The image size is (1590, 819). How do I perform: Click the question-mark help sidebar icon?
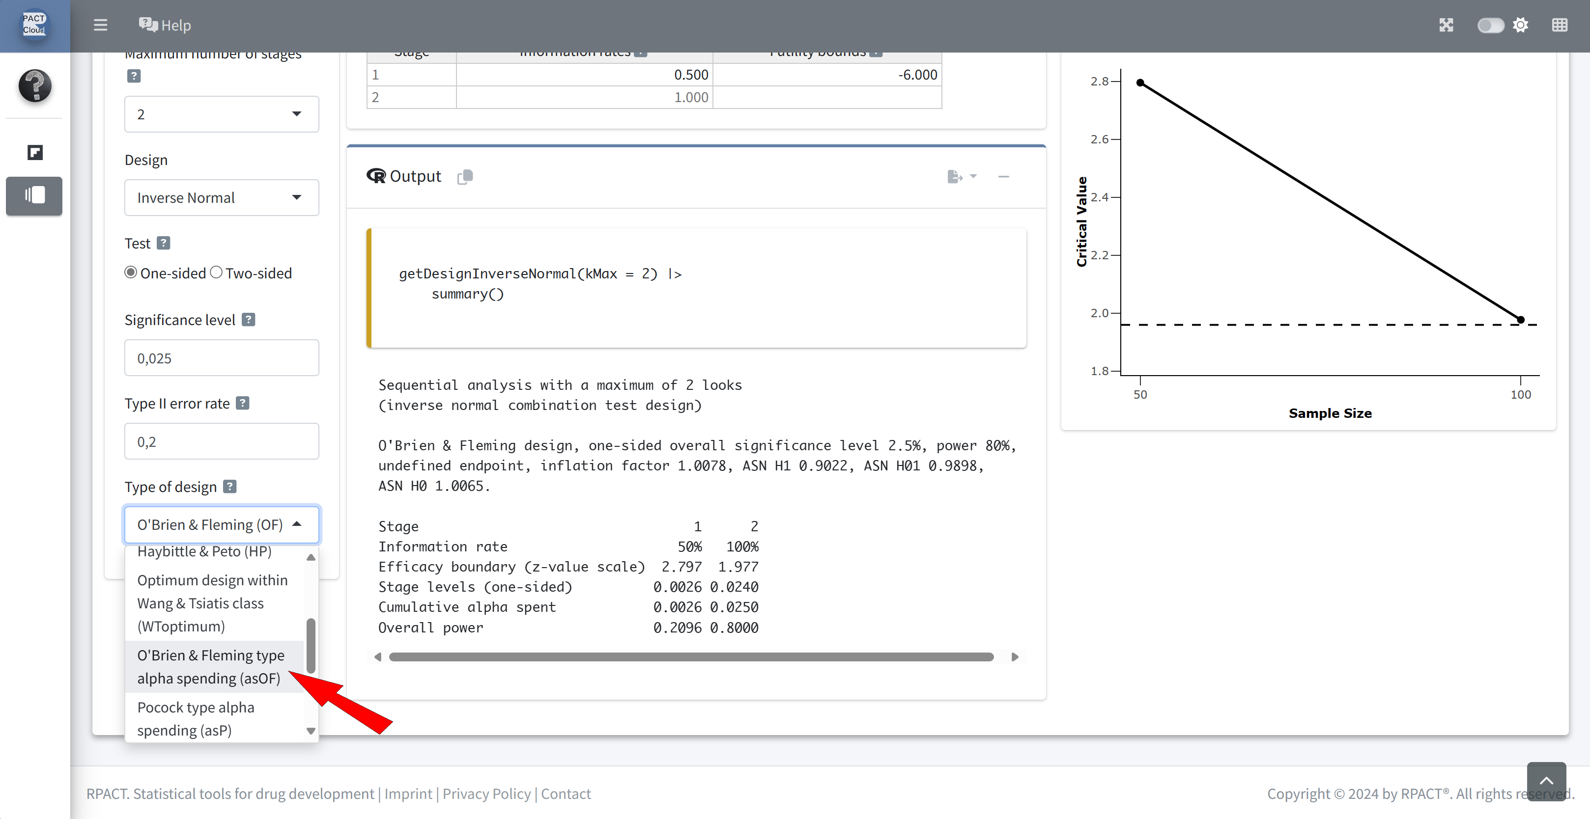pos(34,85)
